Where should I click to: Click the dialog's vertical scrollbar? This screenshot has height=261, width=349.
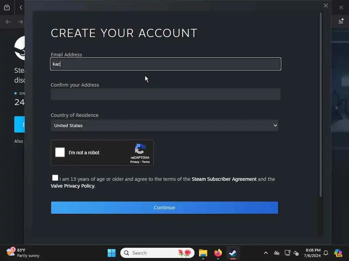(x=321, y=104)
